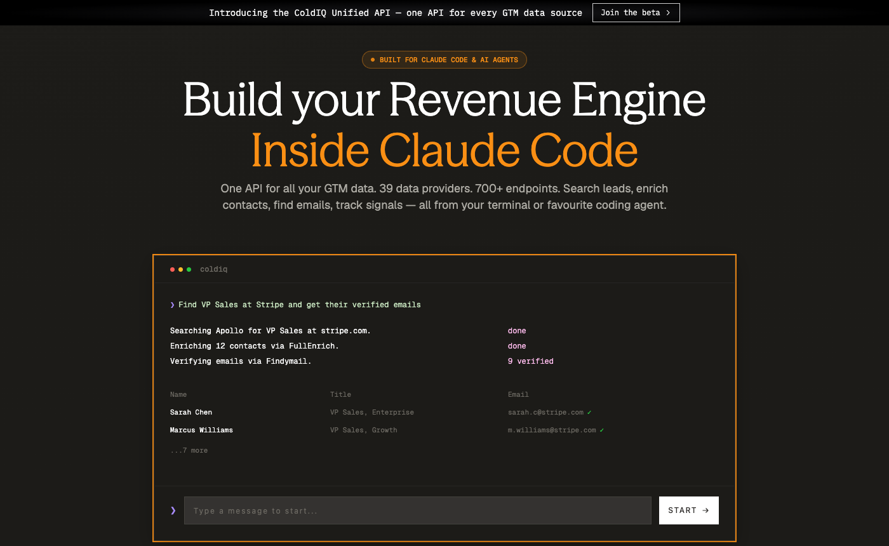Click the Name column header
The height and width of the screenshot is (546, 889).
[178, 394]
